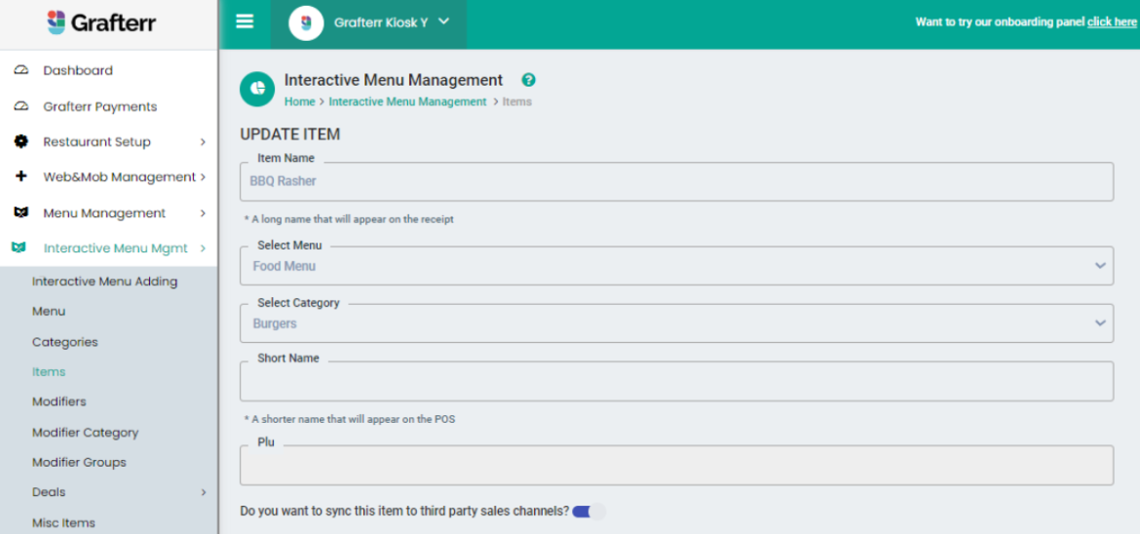Expand the Restaurant Setup chevron
The width and height of the screenshot is (1140, 534).
pyautogui.click(x=203, y=142)
